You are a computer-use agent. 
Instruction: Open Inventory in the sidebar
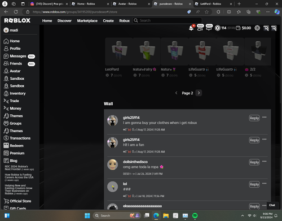point(15,93)
